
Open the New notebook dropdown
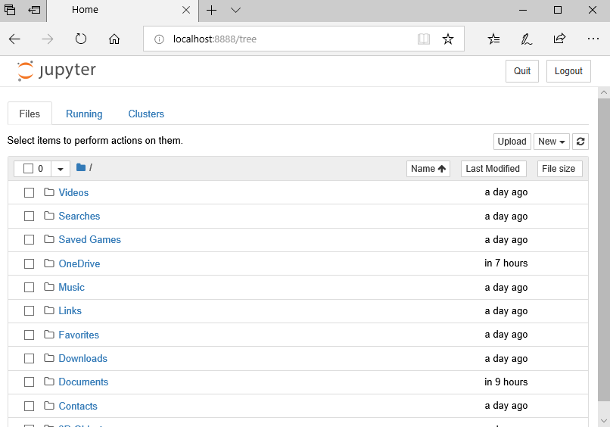click(552, 142)
